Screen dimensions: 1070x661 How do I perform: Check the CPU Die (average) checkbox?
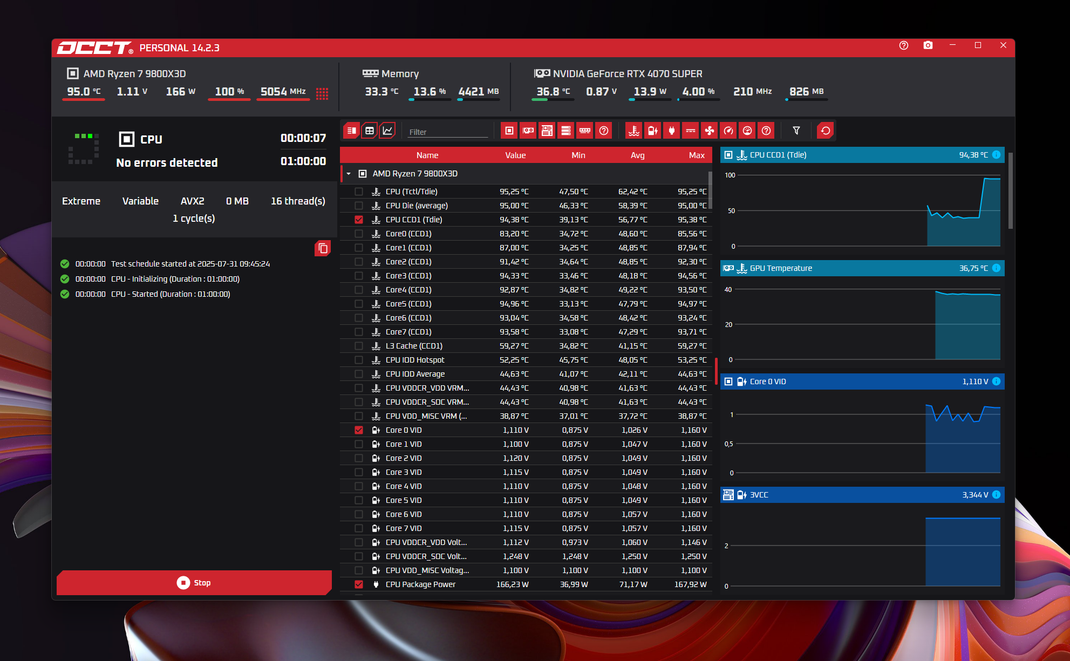(x=359, y=206)
